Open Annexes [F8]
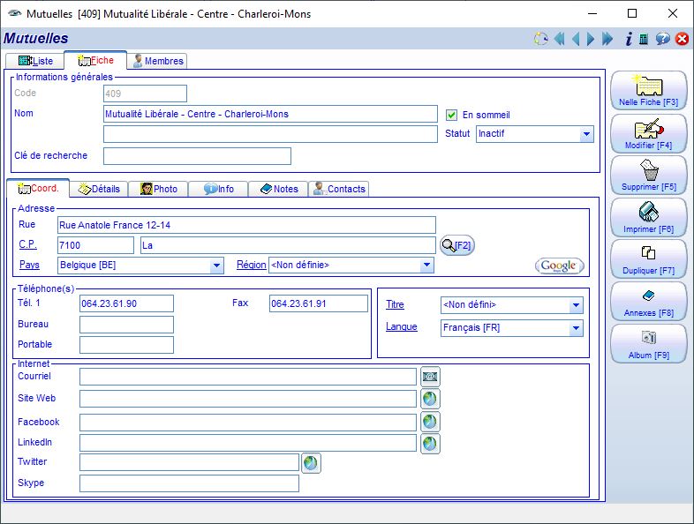694x524 pixels. (x=648, y=302)
